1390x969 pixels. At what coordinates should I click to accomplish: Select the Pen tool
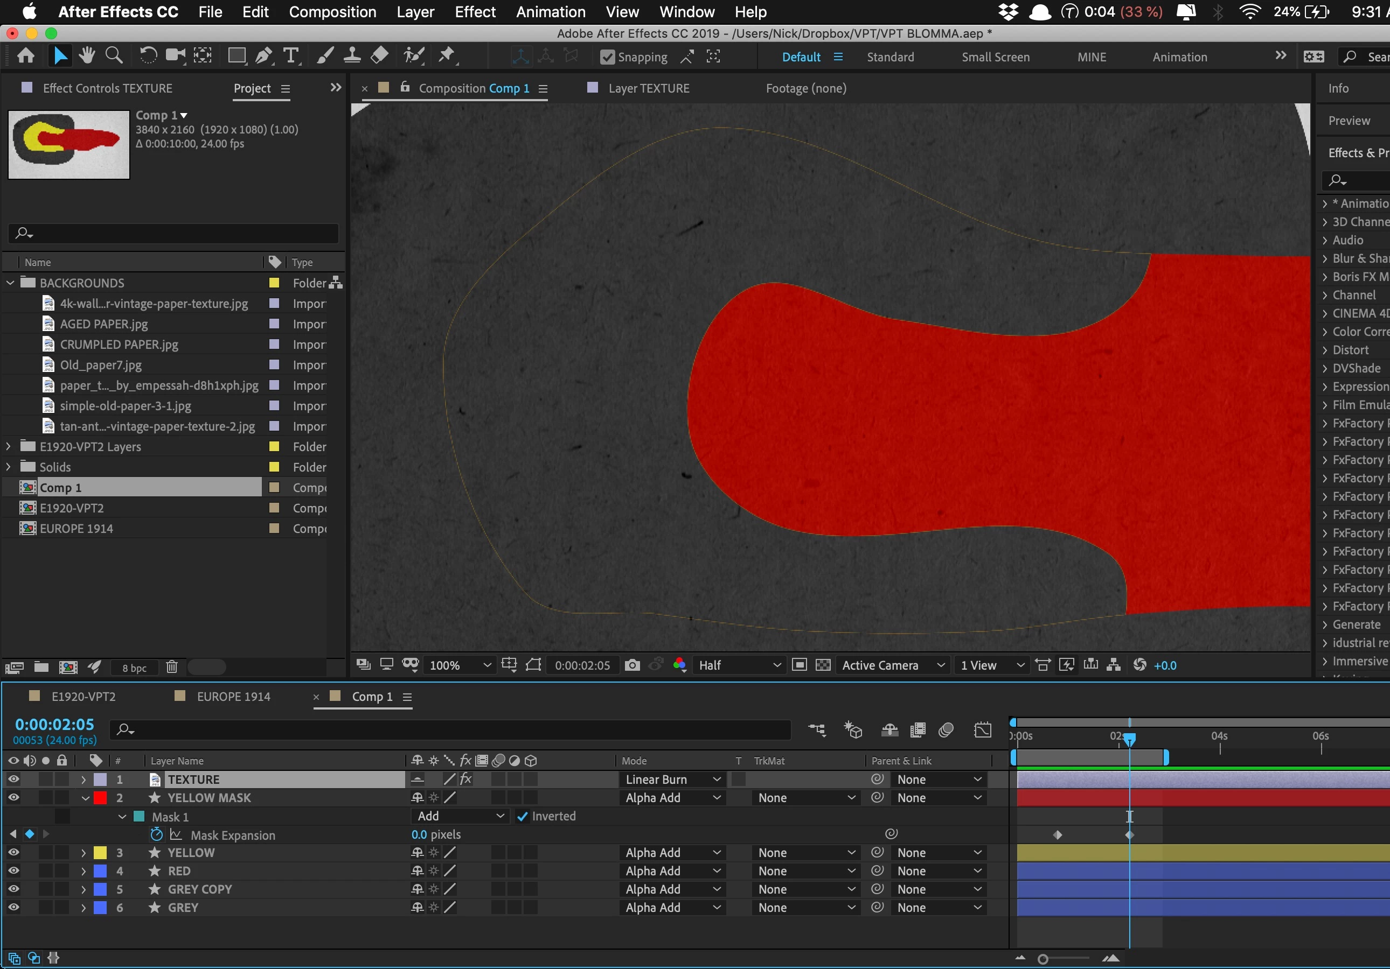coord(263,56)
